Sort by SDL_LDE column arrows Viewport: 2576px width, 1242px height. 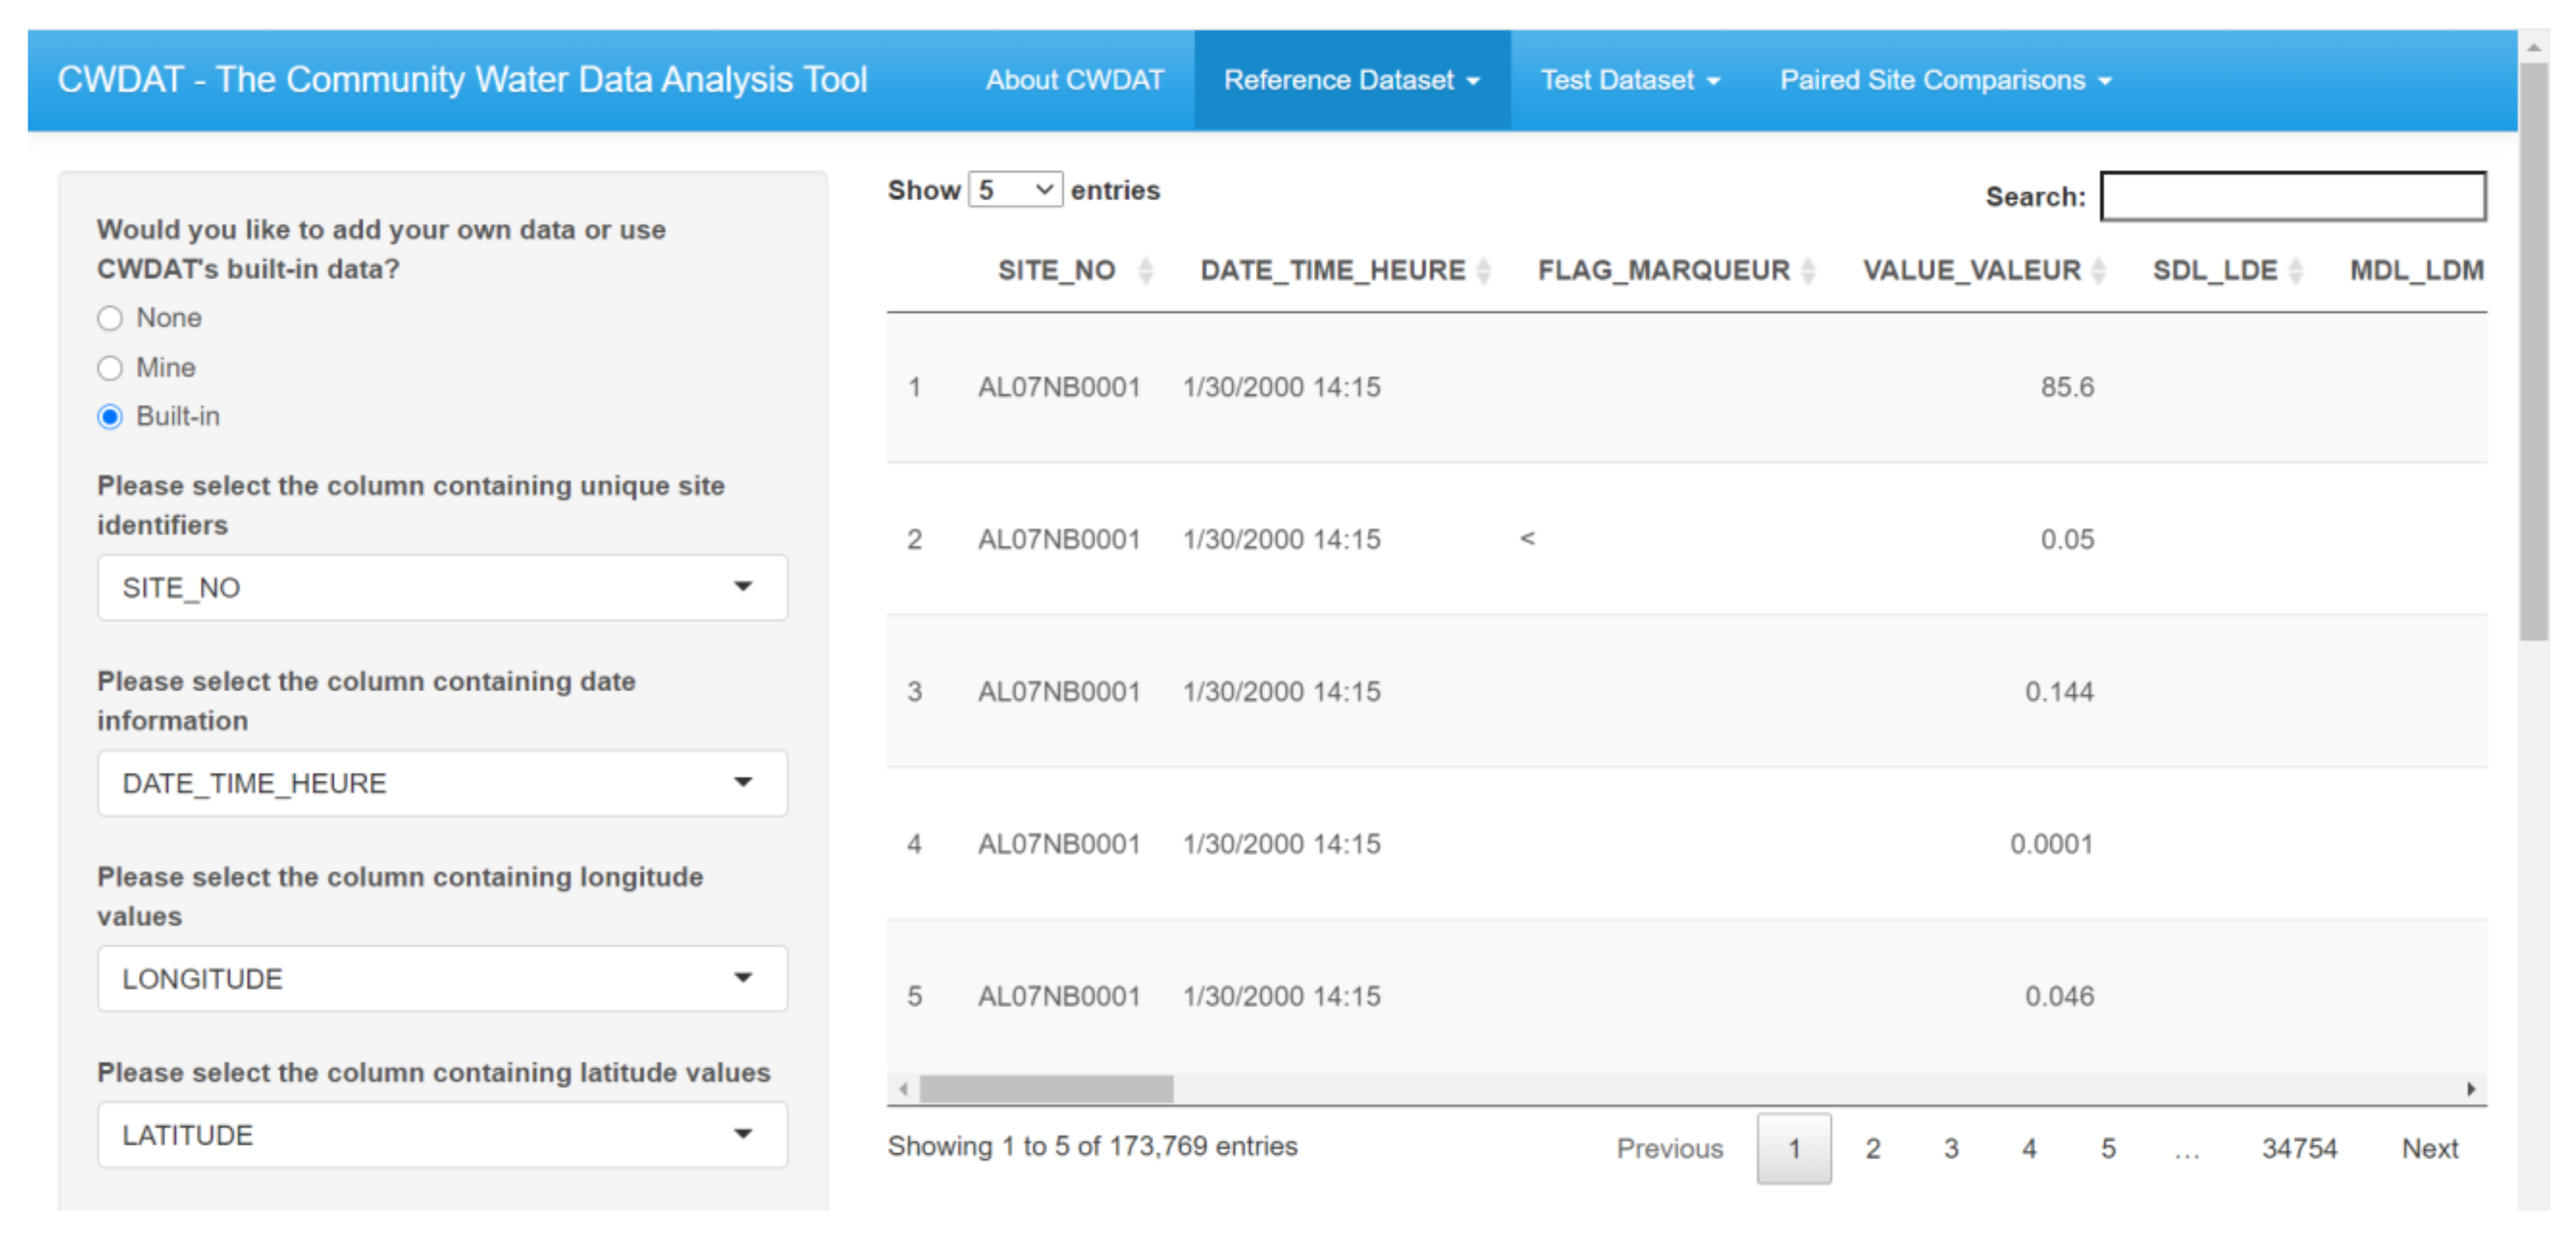point(2296,271)
